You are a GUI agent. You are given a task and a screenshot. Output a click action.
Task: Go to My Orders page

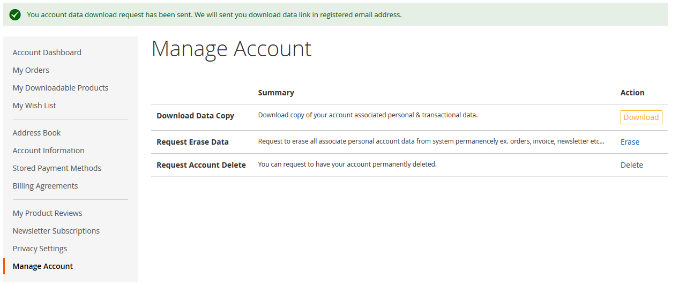tap(31, 70)
